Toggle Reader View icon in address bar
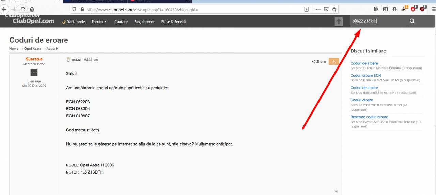 click(307, 10)
